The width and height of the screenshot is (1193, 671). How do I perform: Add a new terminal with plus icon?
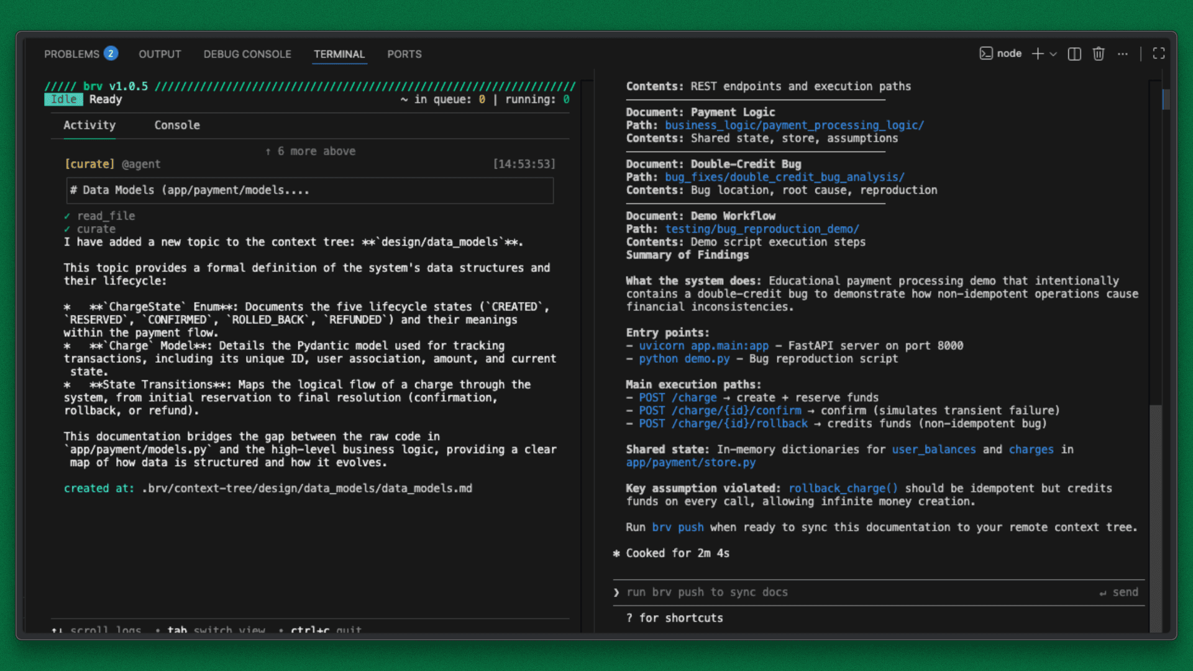[x=1037, y=54]
